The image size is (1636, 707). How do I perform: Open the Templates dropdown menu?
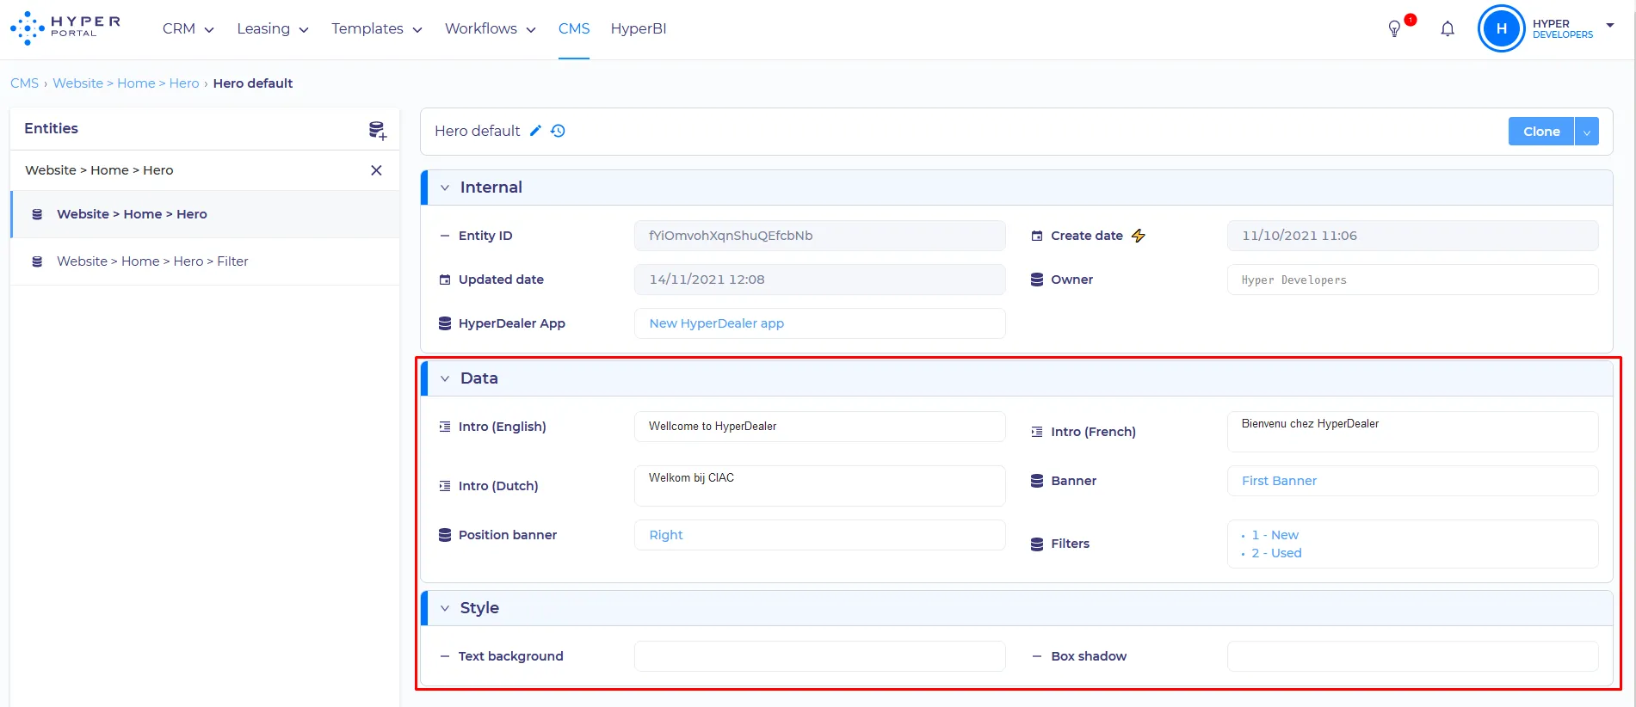coord(377,29)
